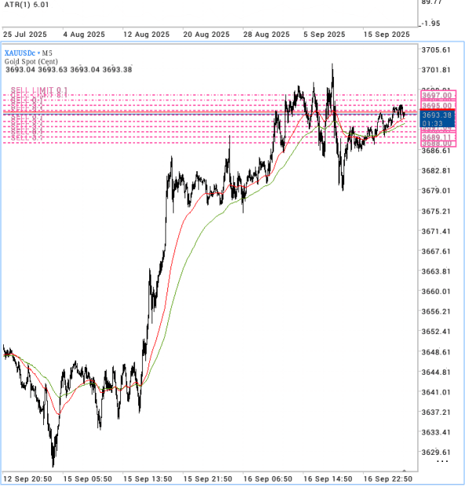Click the chart shift triangle marker
Image resolution: width=465 pixels, height=491 pixels.
click(405, 471)
